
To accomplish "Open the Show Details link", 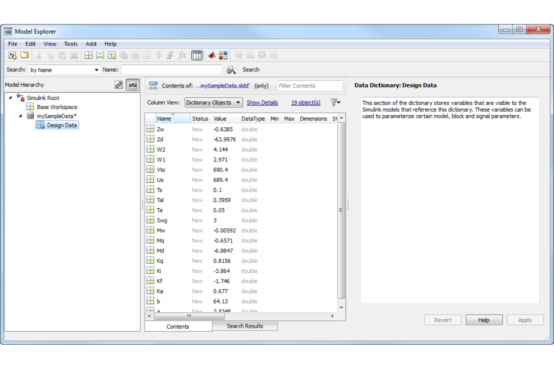I will click(x=262, y=102).
